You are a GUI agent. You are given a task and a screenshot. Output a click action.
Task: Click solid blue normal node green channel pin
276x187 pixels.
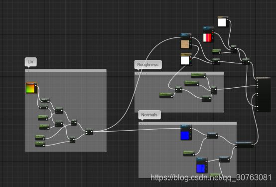coord(190,132)
